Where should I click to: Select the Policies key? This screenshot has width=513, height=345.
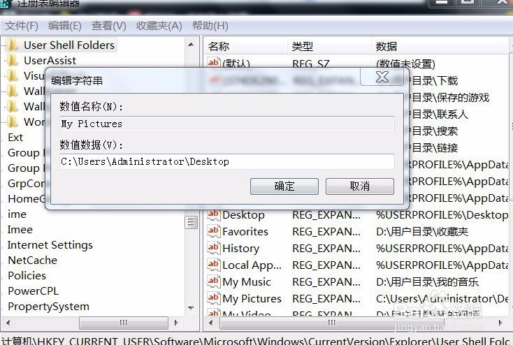(27, 276)
